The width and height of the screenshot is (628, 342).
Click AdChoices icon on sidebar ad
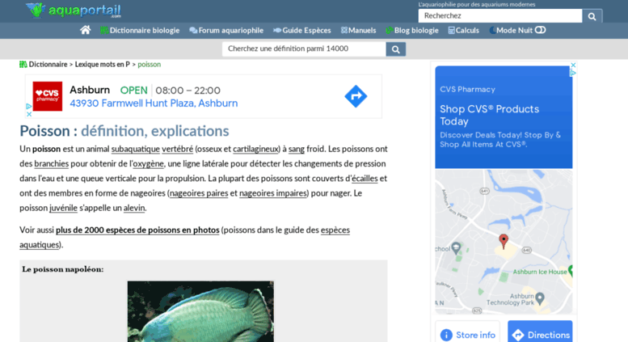pos(573,73)
